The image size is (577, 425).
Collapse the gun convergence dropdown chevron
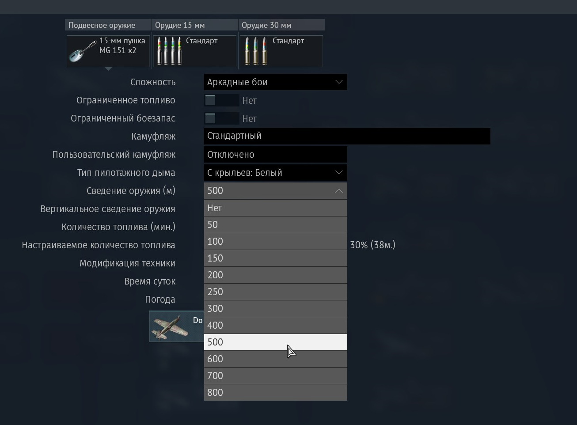339,191
